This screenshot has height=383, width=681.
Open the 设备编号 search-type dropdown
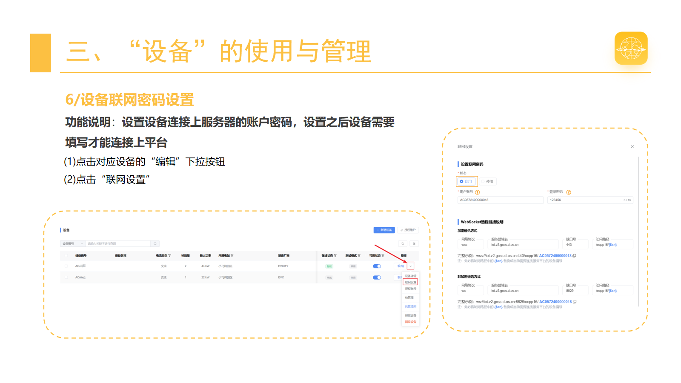point(73,244)
